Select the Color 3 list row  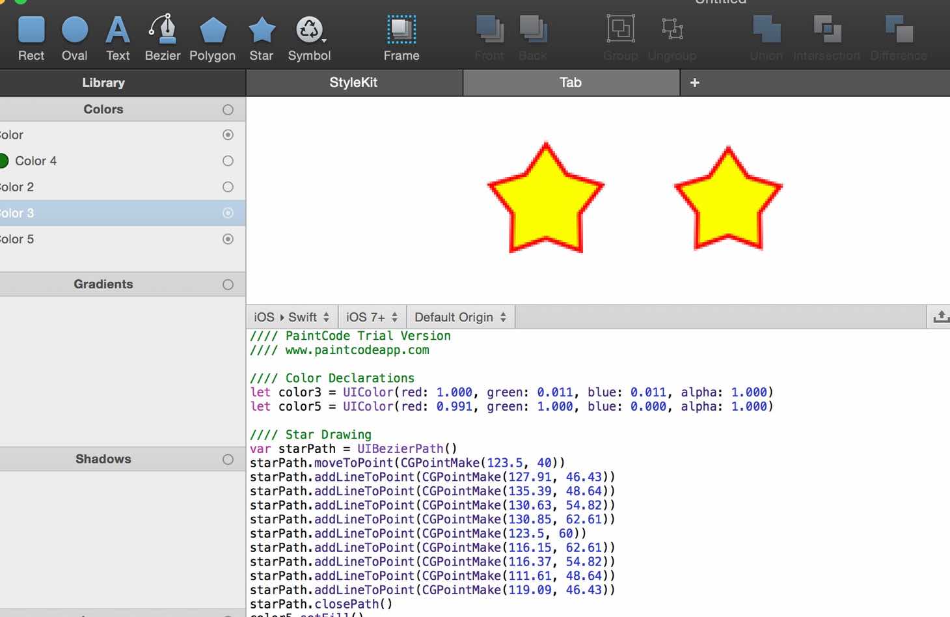pyautogui.click(x=122, y=213)
